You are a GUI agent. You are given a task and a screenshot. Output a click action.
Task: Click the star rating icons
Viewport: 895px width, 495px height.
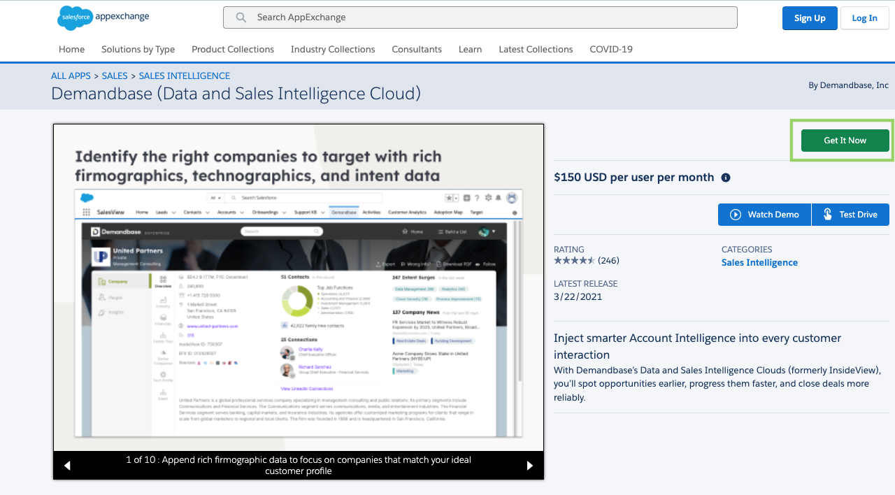(x=575, y=260)
